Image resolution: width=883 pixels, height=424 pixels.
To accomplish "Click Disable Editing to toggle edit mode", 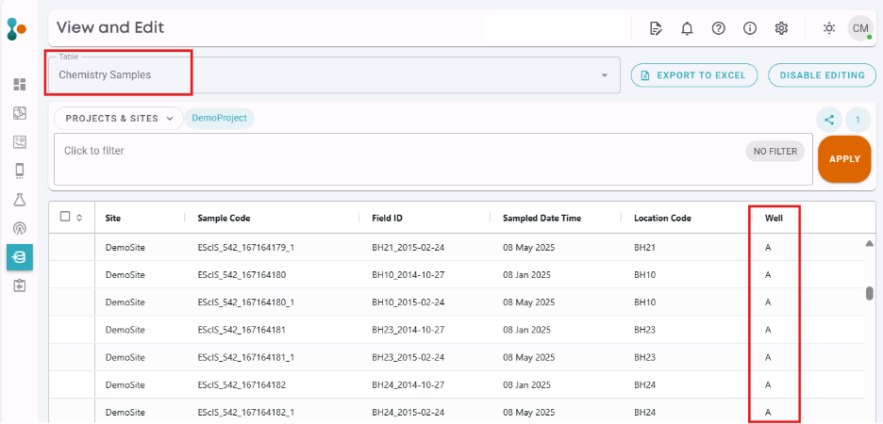I will pos(821,75).
